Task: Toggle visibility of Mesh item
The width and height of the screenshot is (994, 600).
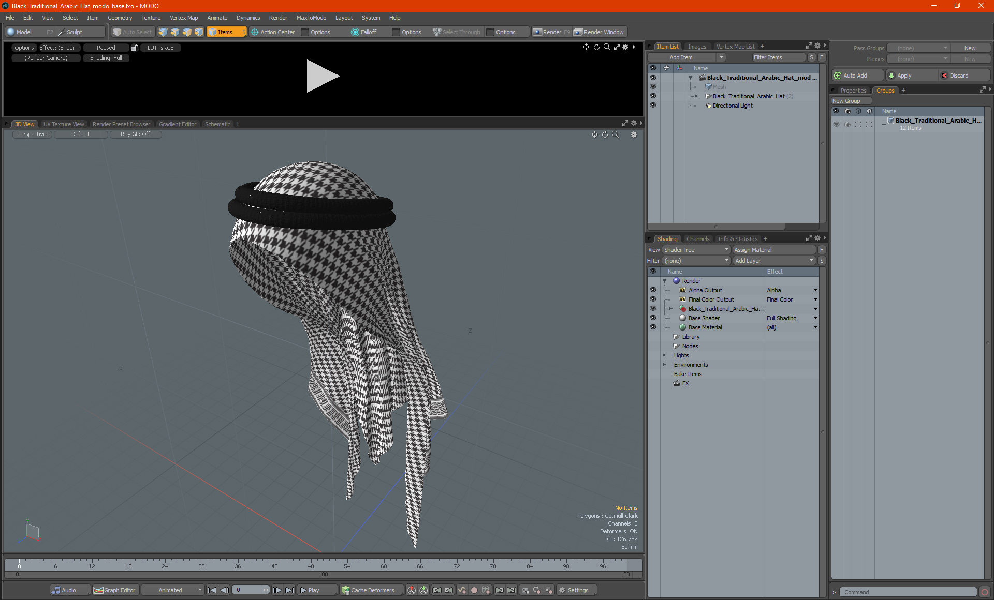Action: coord(653,87)
